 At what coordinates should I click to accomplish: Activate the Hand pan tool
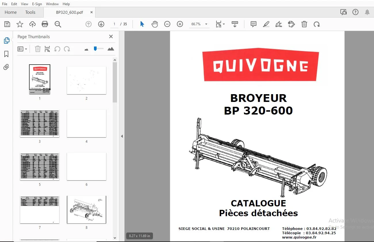click(155, 24)
